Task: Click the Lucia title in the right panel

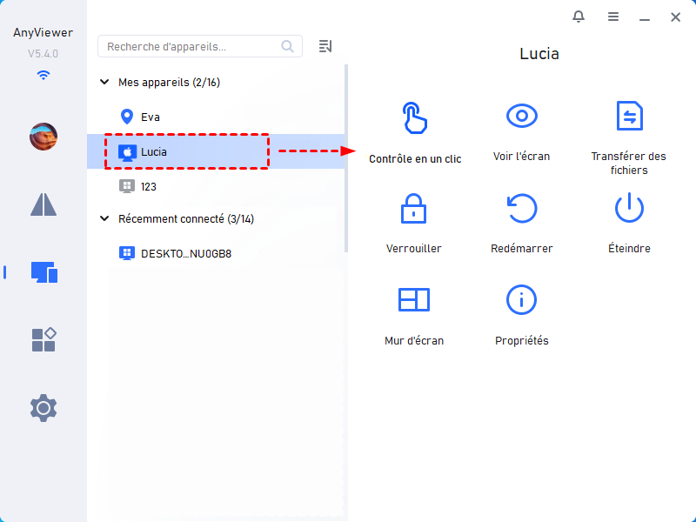Action: click(539, 54)
